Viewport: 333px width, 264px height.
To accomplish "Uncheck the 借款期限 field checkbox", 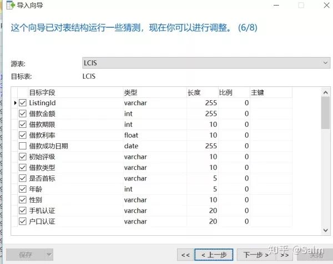I will point(23,125).
